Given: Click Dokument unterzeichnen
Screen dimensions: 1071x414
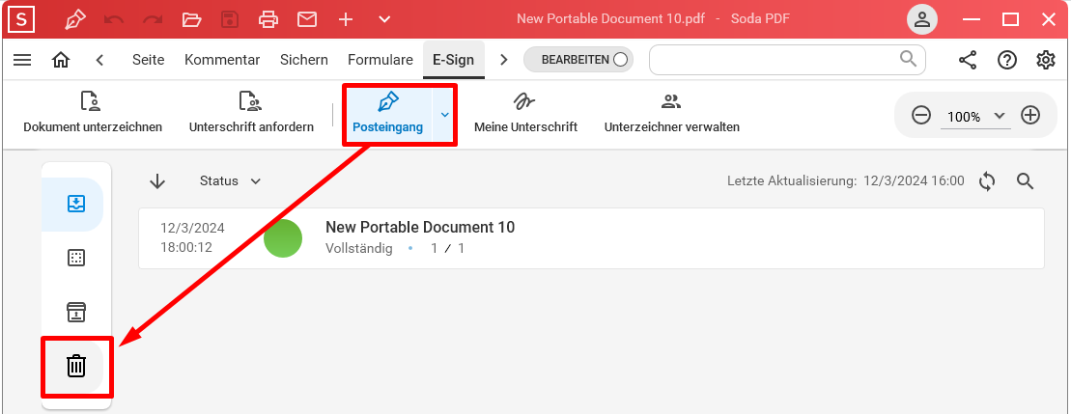Looking at the screenshot, I should coord(93,113).
